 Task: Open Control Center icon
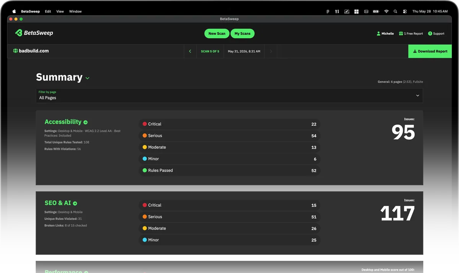405,11
